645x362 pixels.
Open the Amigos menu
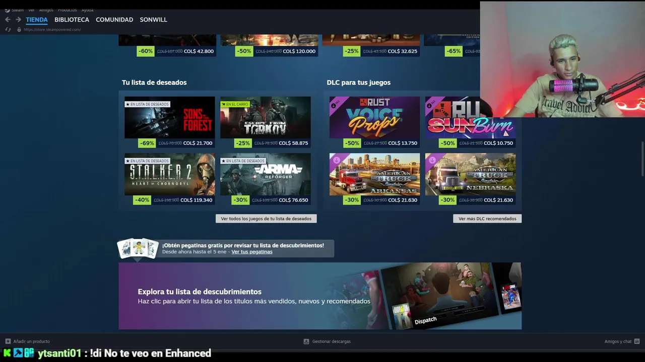[x=46, y=10]
